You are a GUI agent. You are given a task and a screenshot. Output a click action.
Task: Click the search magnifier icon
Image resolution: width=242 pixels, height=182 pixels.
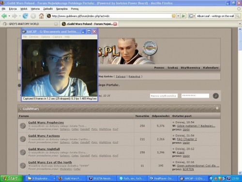pyautogui.click(x=238, y=16)
